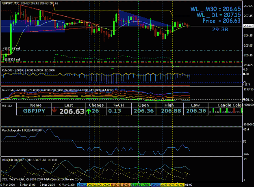Image resolution: width=254 pixels, height=187 pixels.
Task: Click the Change value 26
Action: point(96,111)
